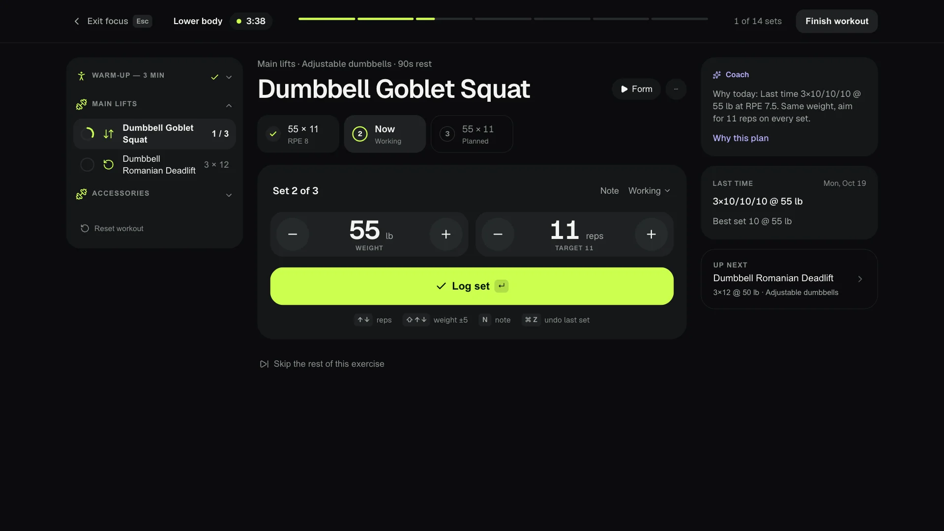Click the Coach sparkle icon
This screenshot has height=531, width=944.
717,75
